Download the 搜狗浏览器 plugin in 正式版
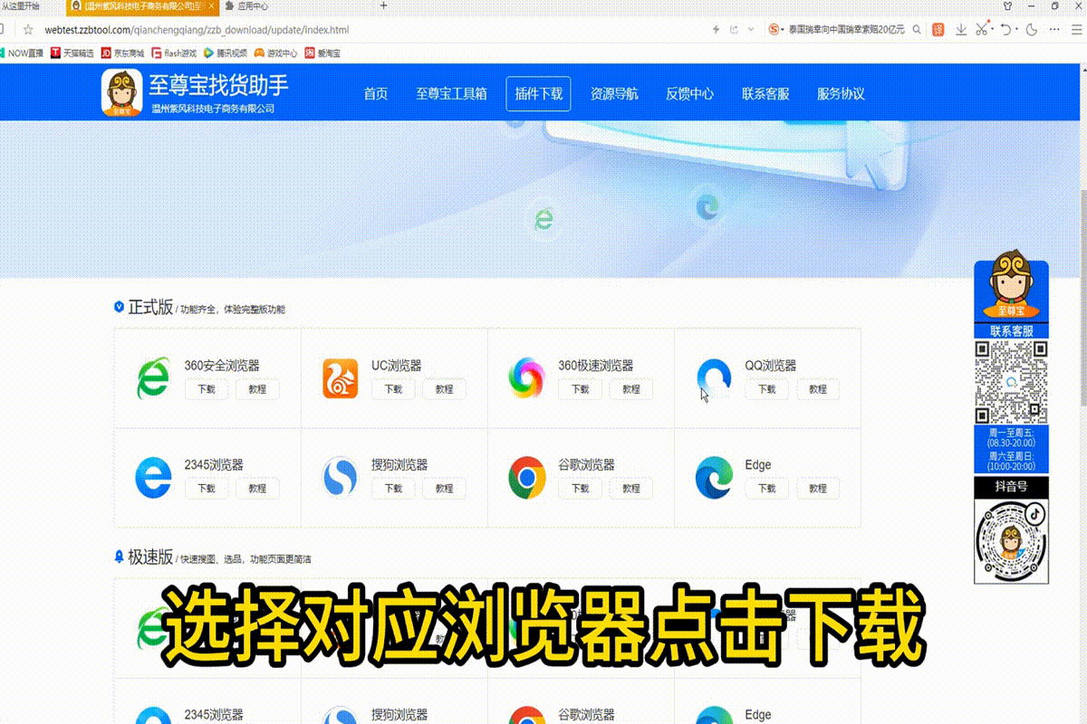The image size is (1087, 724). (x=393, y=489)
